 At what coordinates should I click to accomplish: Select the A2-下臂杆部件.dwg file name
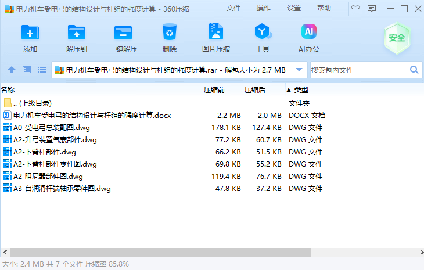tap(45, 152)
